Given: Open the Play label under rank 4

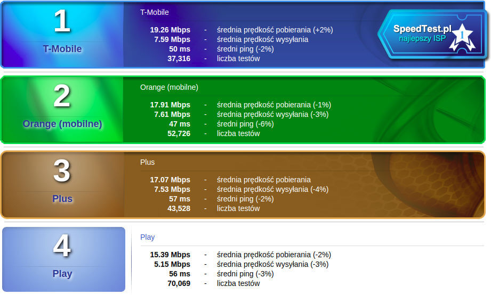Looking at the screenshot, I should pyautogui.click(x=62, y=274).
